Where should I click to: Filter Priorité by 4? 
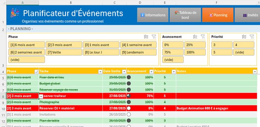[244, 45]
